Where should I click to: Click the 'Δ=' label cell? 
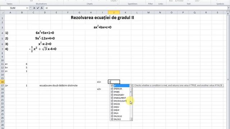(x=10, y=85)
